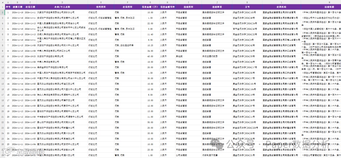Click the 永安财产保险股份有限公司 name cell
This screenshot has width=341, height=158.
(62, 56)
